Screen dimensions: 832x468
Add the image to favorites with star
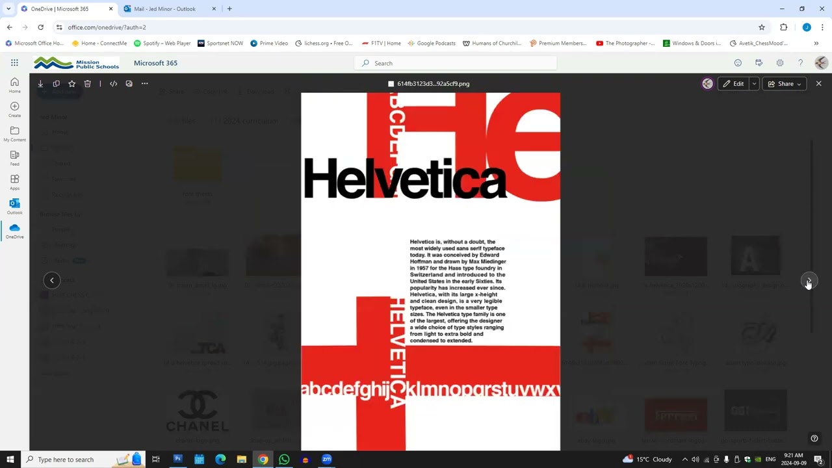[71, 84]
